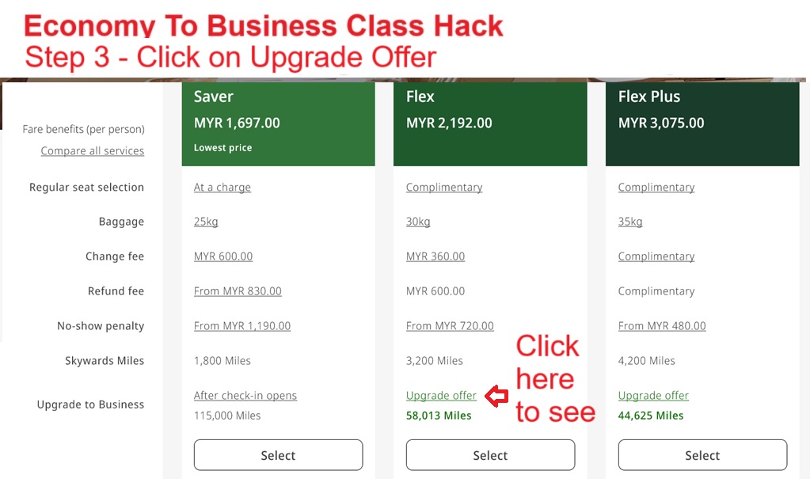
Task: Open Flex Plus 35kg baggage link
Action: click(x=630, y=222)
